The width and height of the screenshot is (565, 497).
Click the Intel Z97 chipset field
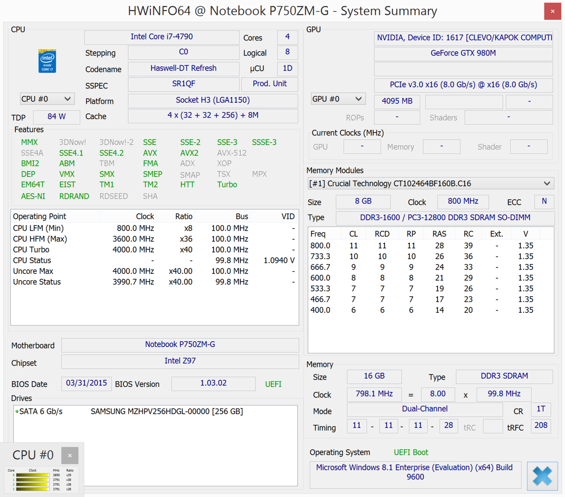pos(180,362)
